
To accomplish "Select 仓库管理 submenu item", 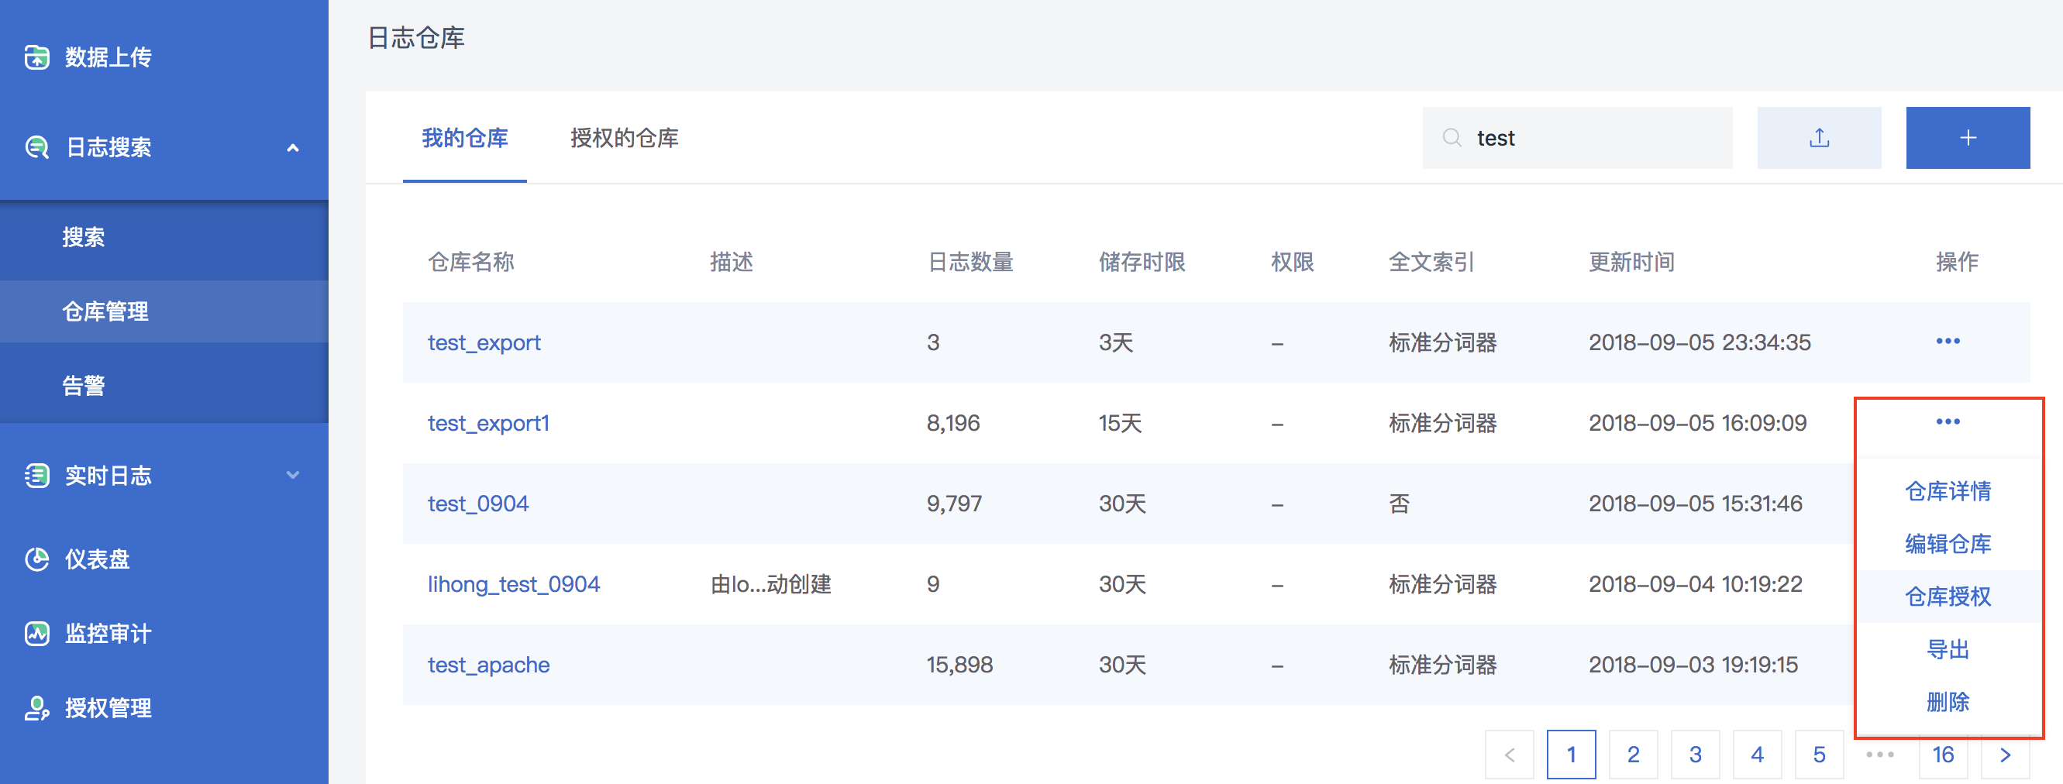I will point(164,311).
